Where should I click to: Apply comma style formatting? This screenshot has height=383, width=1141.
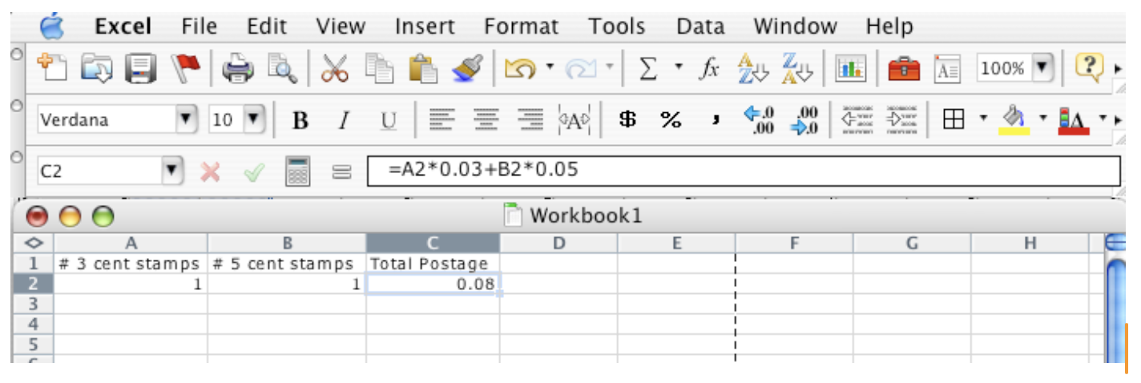716,122
